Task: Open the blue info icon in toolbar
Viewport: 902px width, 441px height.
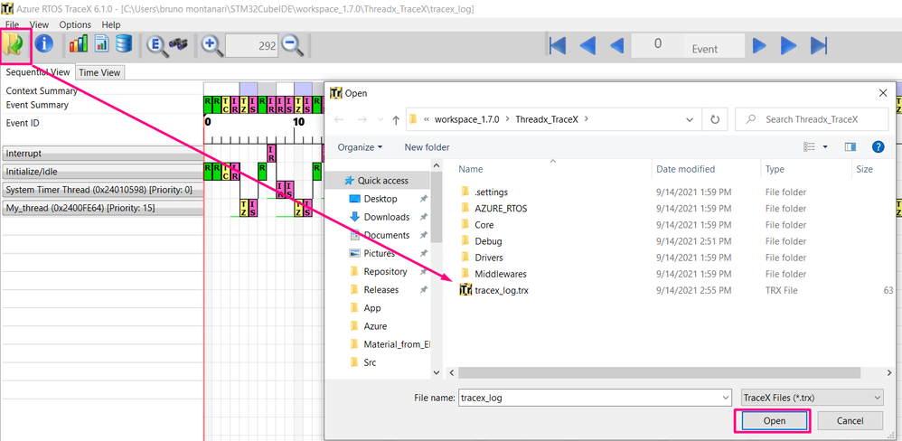Action: (x=44, y=44)
